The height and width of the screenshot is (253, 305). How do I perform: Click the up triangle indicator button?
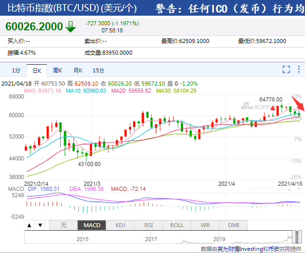coord(29,225)
